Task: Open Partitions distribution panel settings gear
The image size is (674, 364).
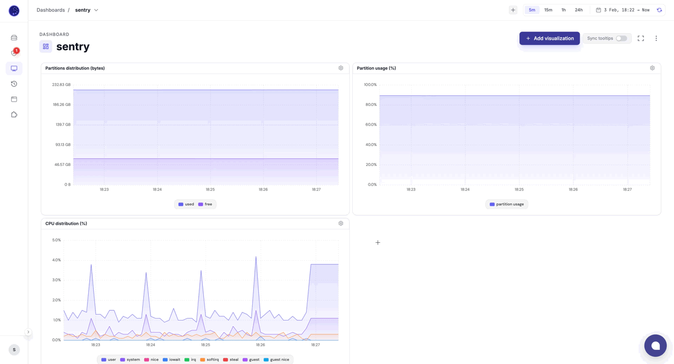Action: click(341, 68)
